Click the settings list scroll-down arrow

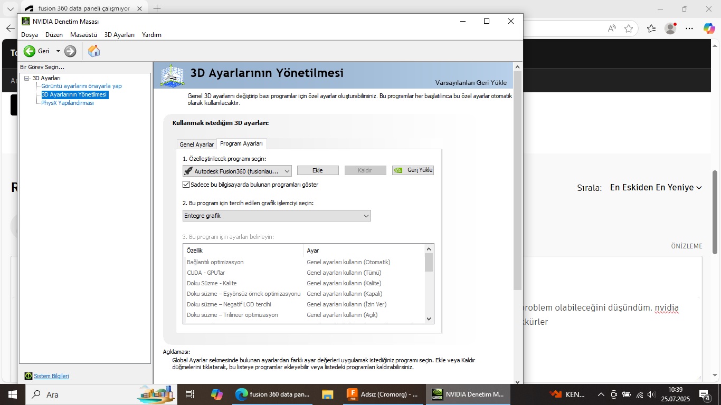pos(429,319)
